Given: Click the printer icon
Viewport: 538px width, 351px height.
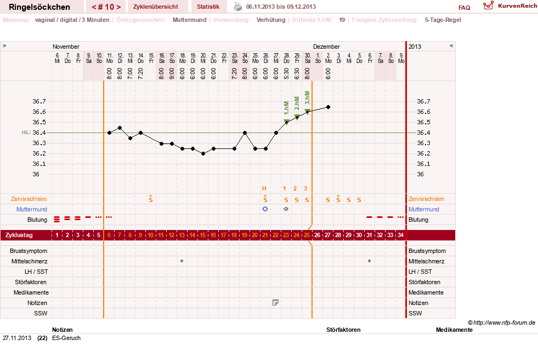Looking at the screenshot, I should coord(238,7).
